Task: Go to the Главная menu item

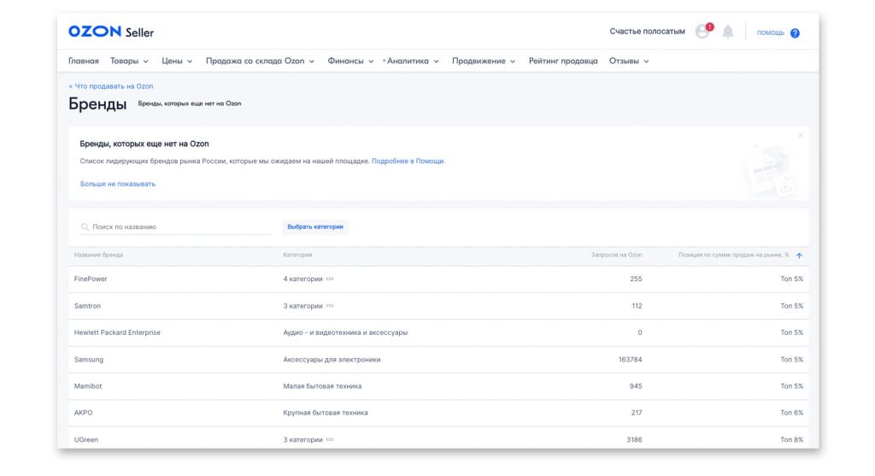Action: pyautogui.click(x=84, y=62)
